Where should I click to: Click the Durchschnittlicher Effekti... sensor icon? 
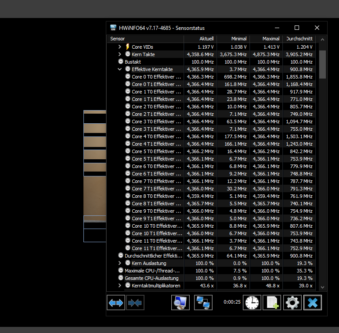[121, 255]
